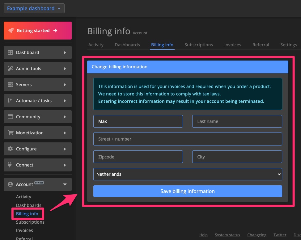Screen dimensions: 301x240
Task: Open the Example dashboard dropdown
Action: pyautogui.click(x=34, y=8)
